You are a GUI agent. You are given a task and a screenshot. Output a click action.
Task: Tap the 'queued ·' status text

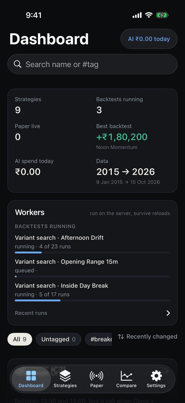(x=26, y=271)
